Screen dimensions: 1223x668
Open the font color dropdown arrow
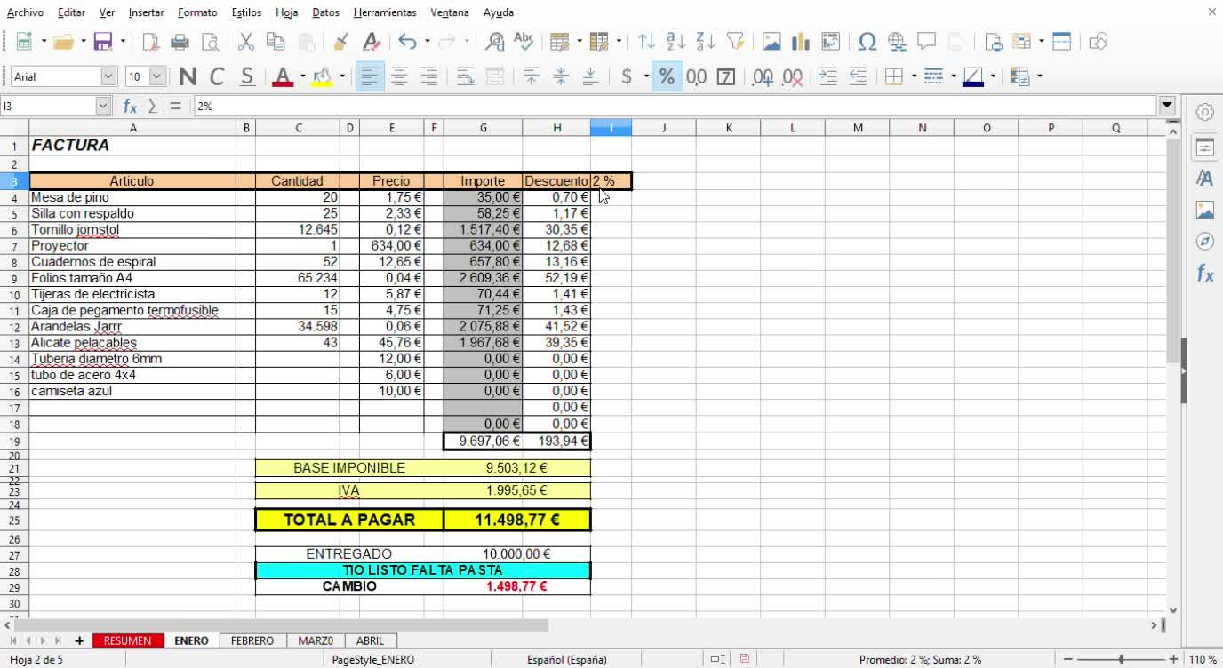click(302, 76)
